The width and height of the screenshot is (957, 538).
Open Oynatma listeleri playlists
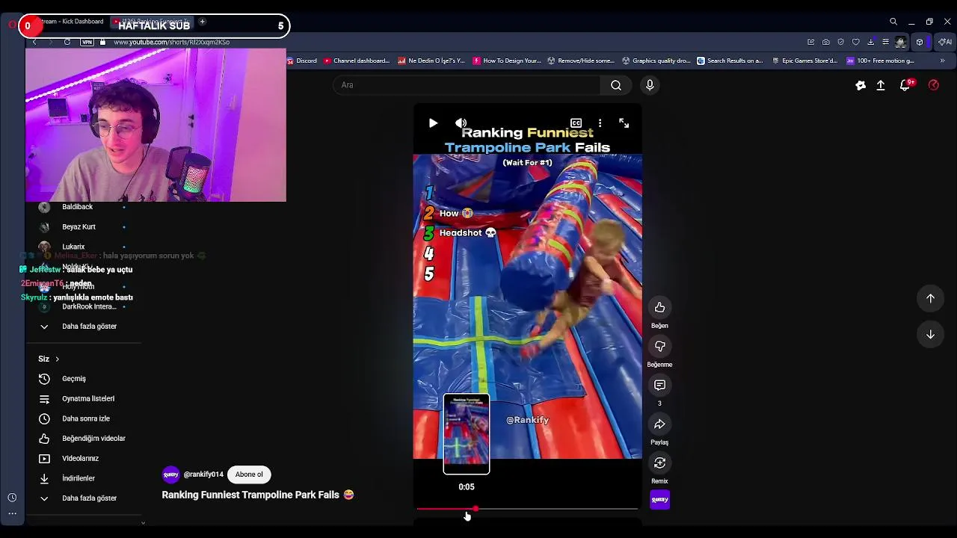(84, 399)
